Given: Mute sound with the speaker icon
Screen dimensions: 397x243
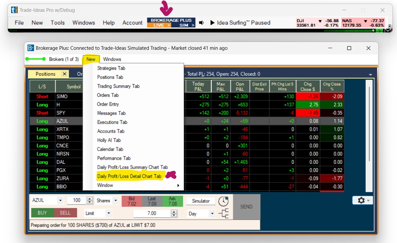Looking at the screenshot, I should [201, 23].
